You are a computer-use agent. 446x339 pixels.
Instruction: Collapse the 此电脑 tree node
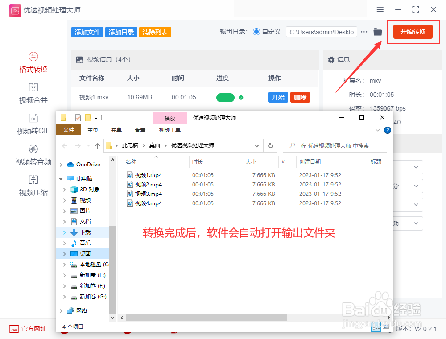[61, 178]
